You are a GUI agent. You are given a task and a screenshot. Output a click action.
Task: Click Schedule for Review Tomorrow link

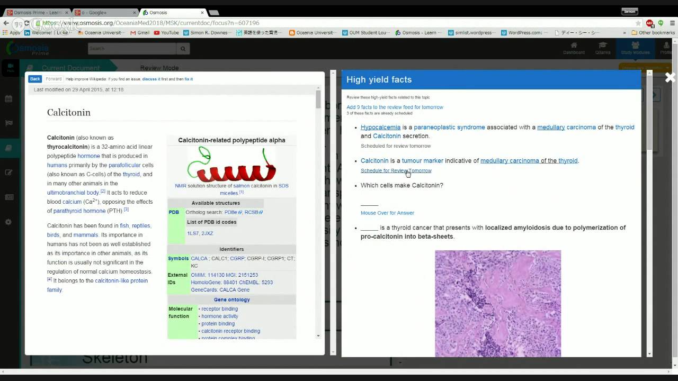click(396, 170)
